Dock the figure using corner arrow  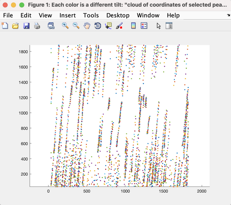228,15
